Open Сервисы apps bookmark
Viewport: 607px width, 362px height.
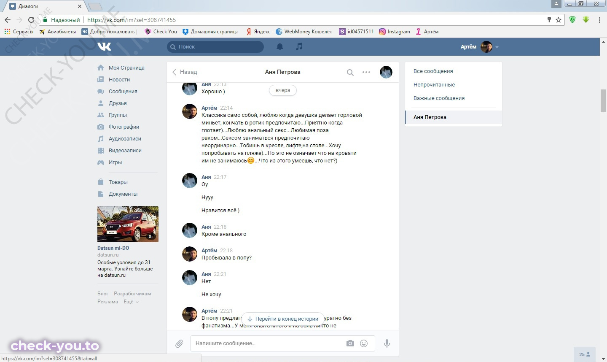[x=19, y=31]
